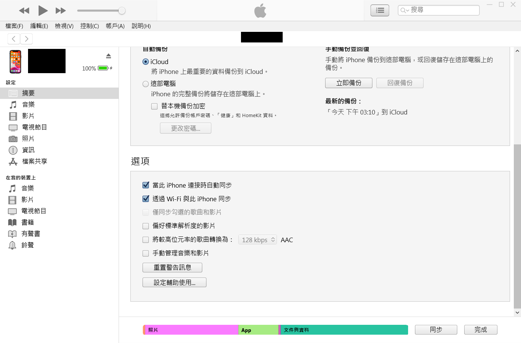Click the 設定輔助使用... button

pos(174,282)
